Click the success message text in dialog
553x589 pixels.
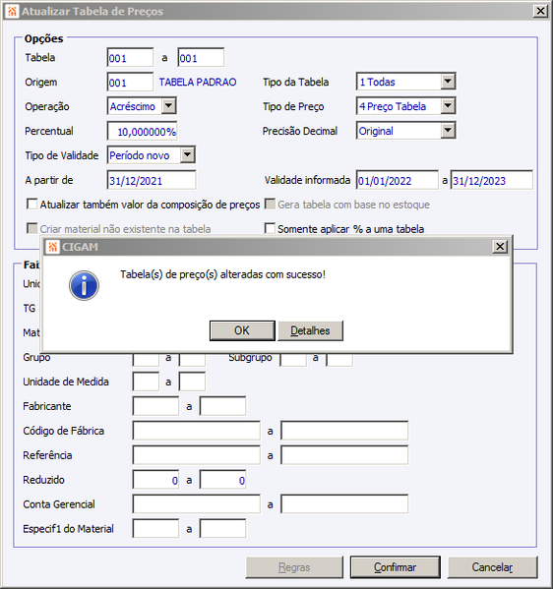click(x=223, y=274)
